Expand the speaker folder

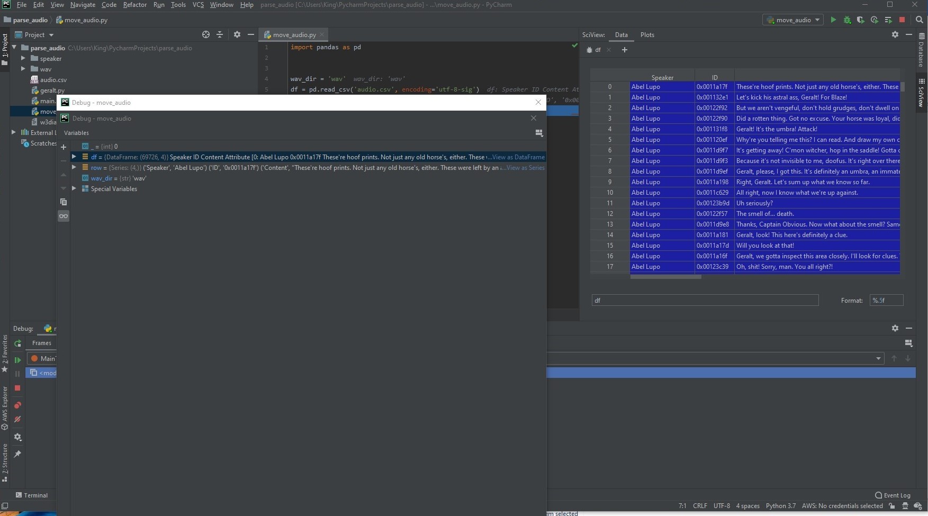point(23,58)
